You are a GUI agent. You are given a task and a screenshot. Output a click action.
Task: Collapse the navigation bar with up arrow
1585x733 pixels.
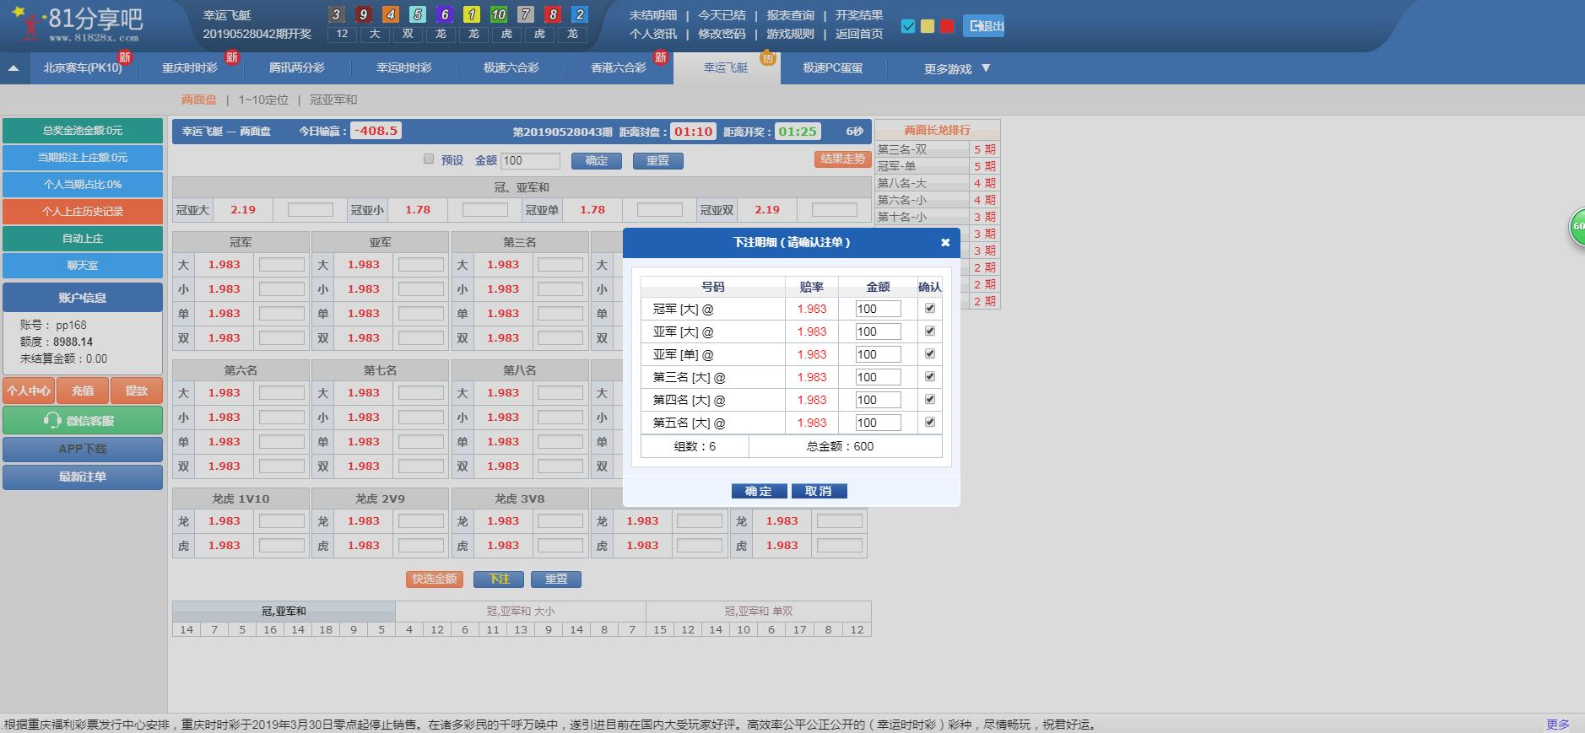click(x=14, y=68)
